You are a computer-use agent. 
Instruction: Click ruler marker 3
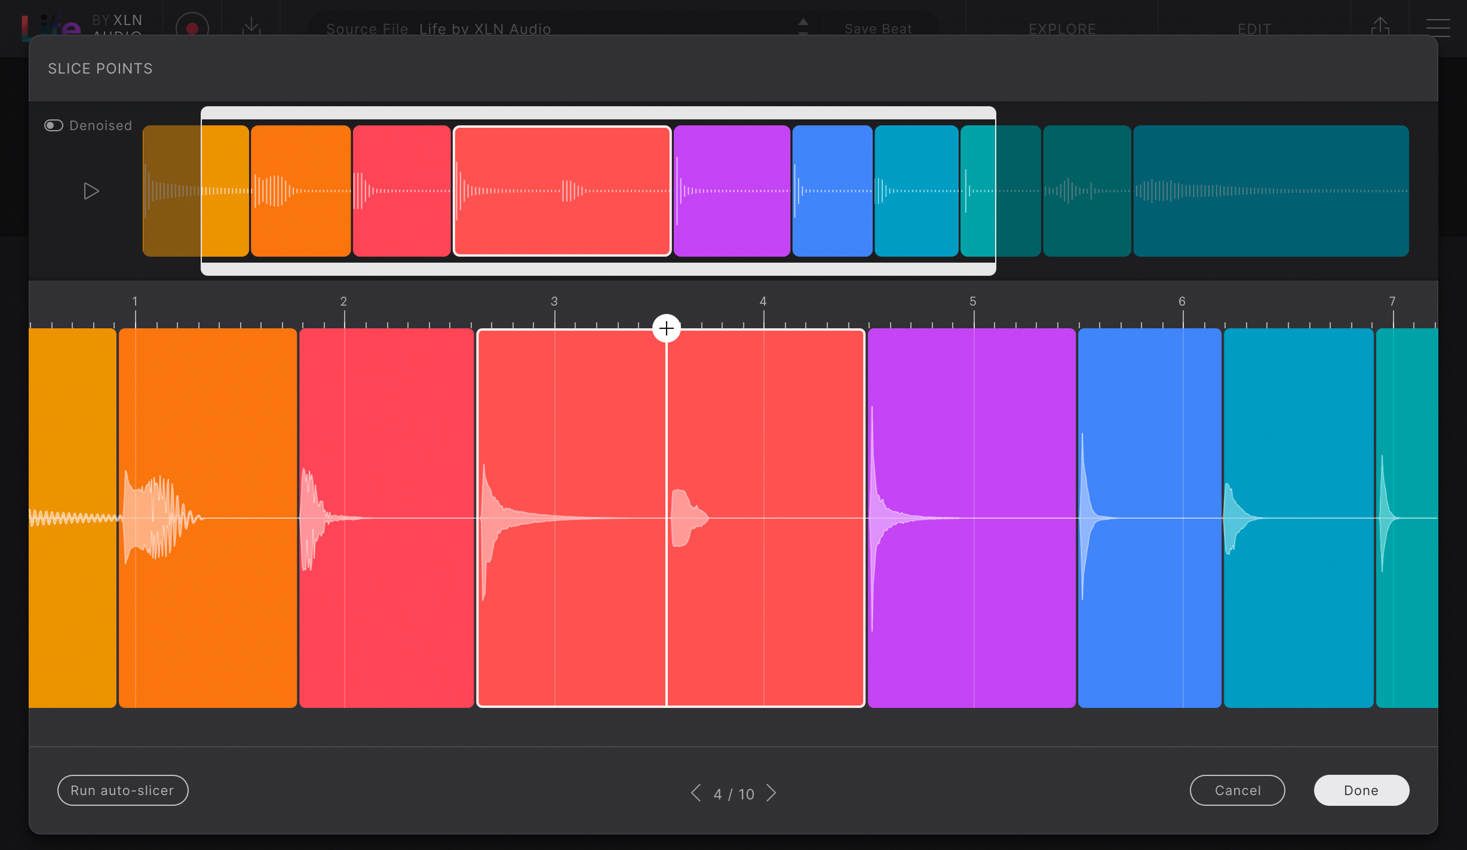click(554, 301)
